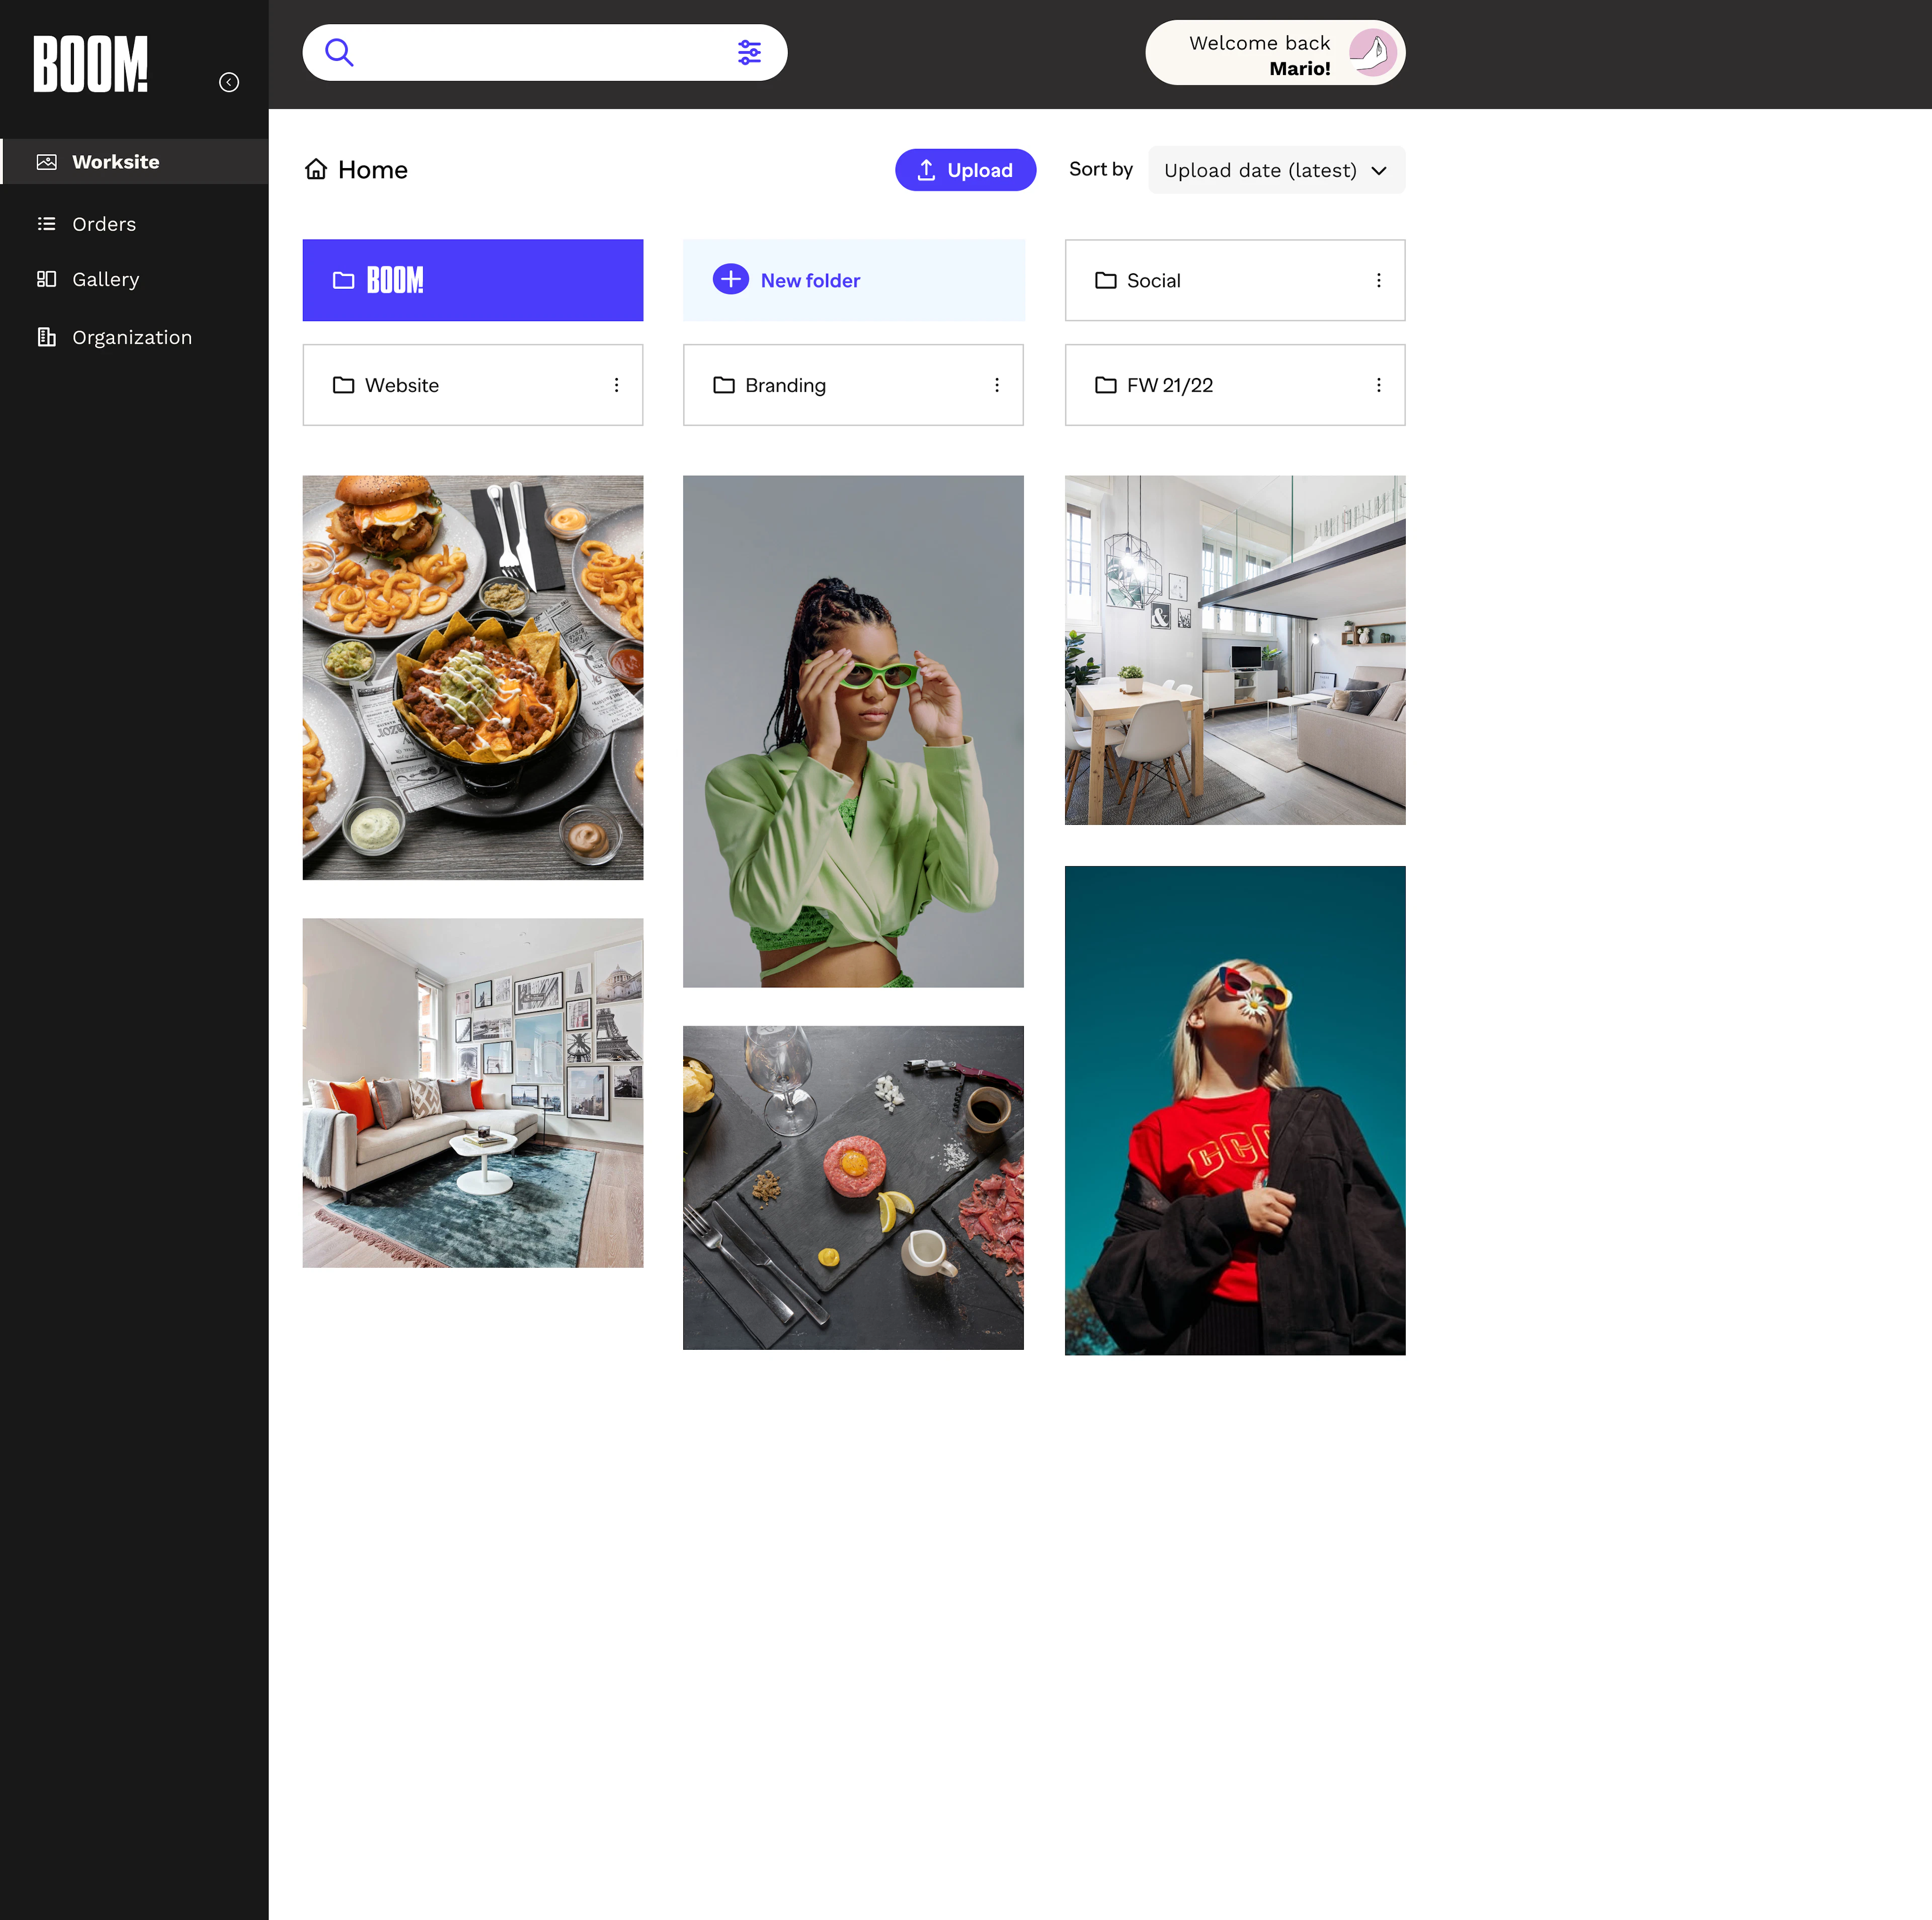Open the search filter settings icon

[x=750, y=52]
